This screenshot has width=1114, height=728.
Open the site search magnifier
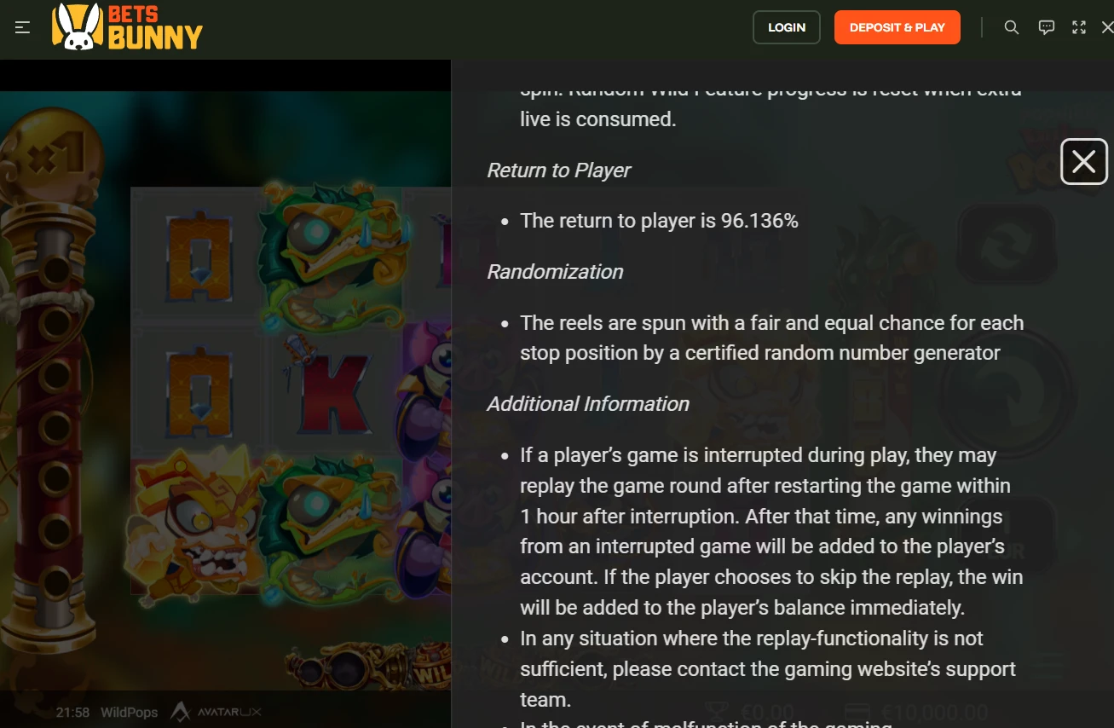tap(1012, 27)
